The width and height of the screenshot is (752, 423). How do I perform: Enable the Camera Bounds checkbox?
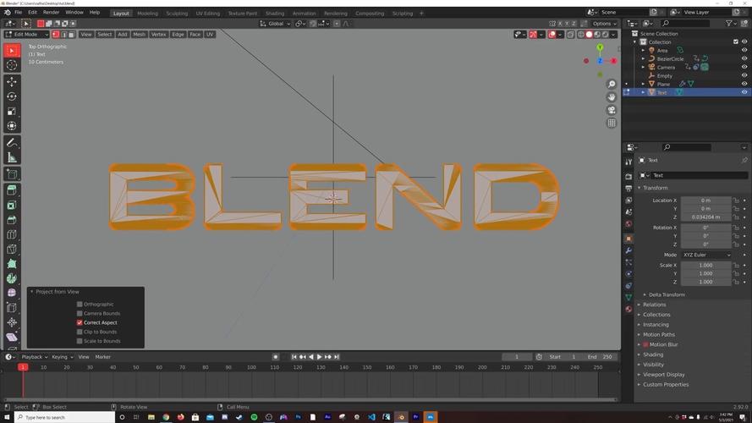coord(80,313)
